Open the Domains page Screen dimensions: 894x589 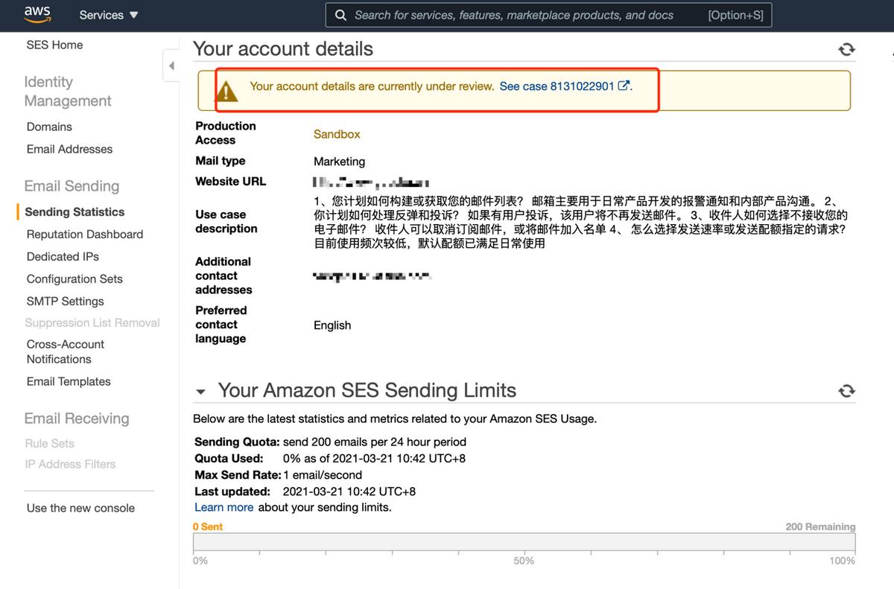click(49, 127)
